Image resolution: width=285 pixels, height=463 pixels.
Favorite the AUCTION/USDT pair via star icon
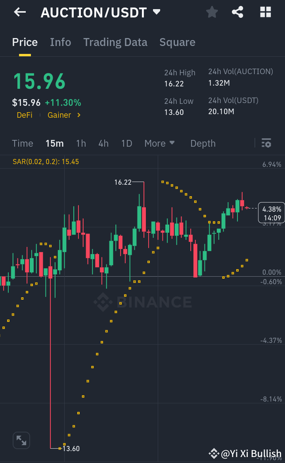211,12
